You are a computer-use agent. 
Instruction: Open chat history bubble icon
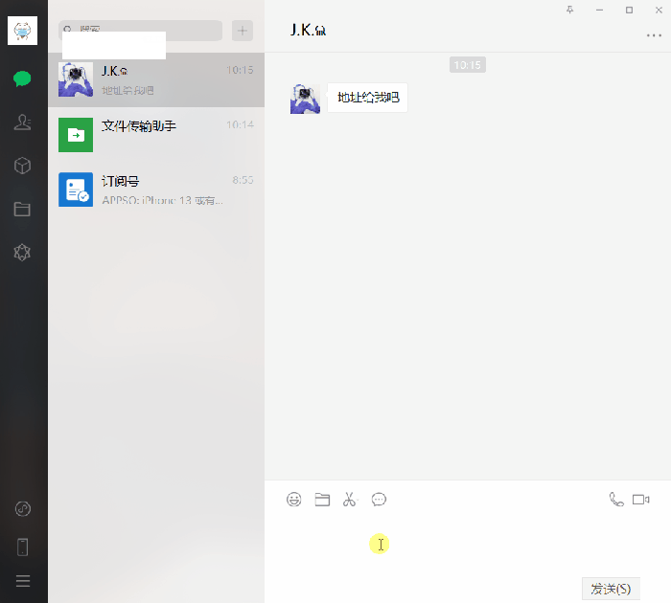[379, 500]
